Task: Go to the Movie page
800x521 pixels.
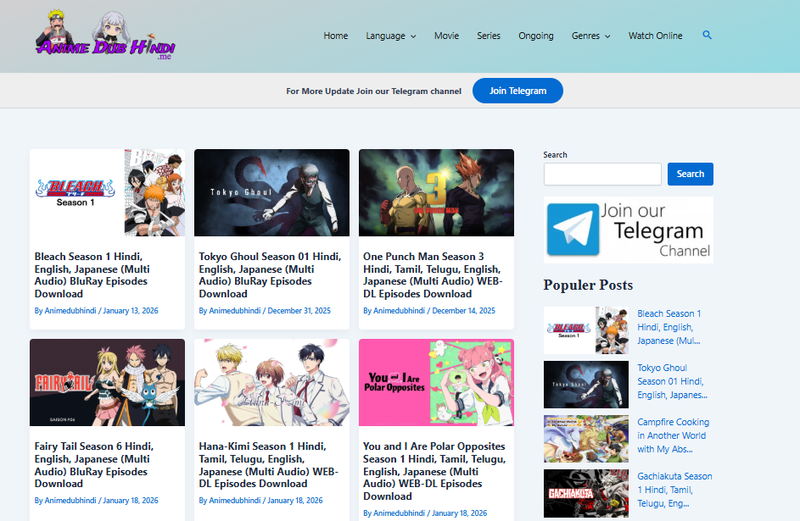Action: point(446,36)
